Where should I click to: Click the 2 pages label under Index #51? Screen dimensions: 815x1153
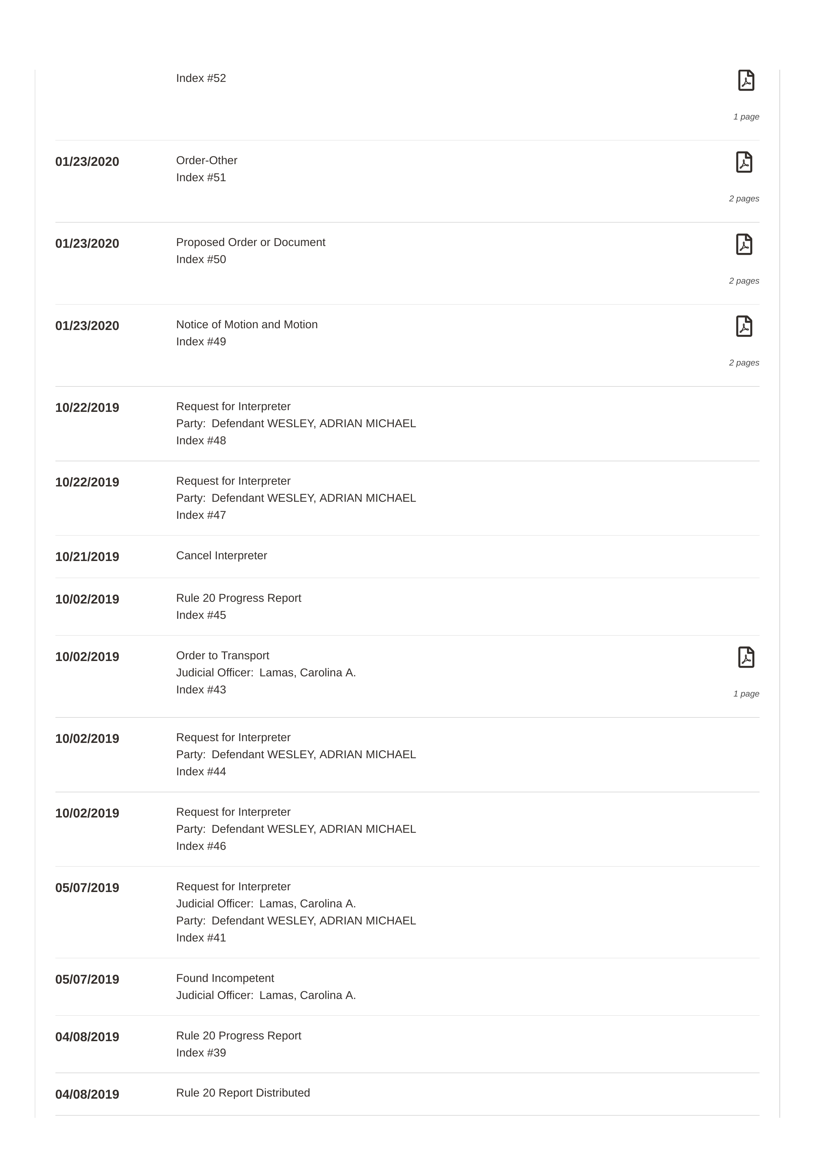(744, 199)
